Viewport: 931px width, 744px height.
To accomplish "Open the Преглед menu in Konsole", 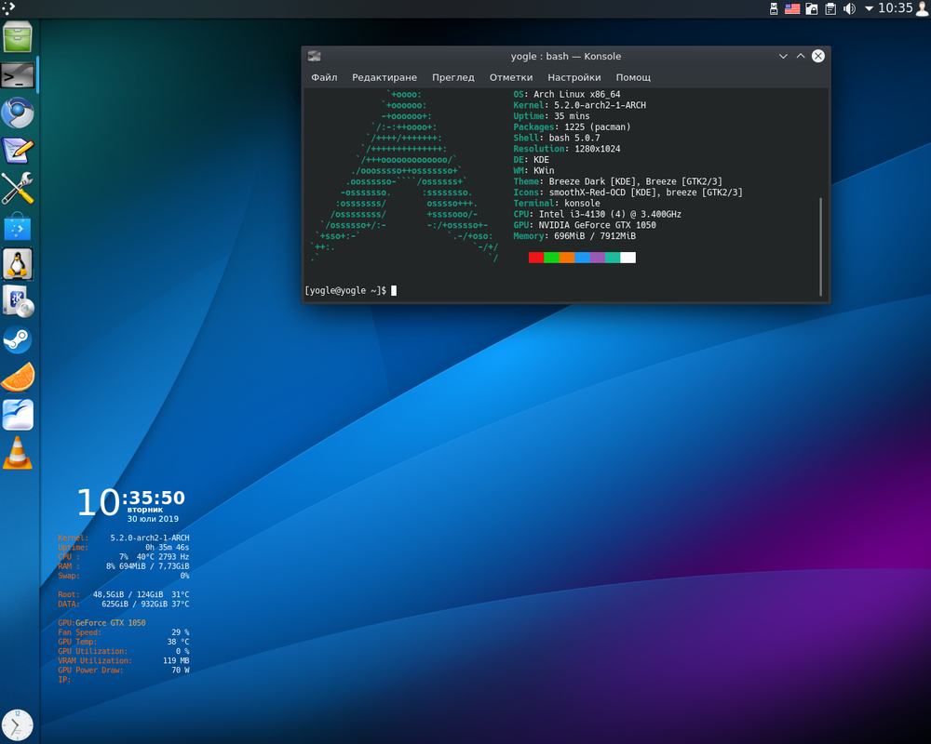I will coord(453,77).
